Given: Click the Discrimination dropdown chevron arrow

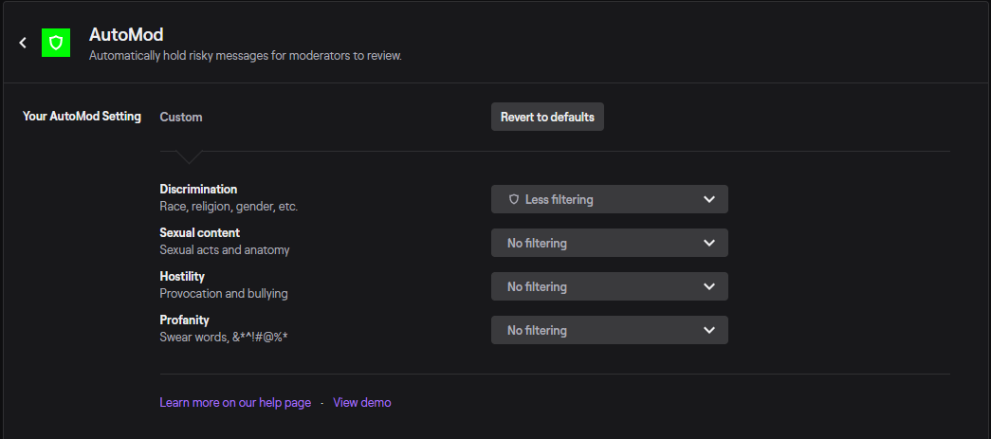Looking at the screenshot, I should point(709,199).
